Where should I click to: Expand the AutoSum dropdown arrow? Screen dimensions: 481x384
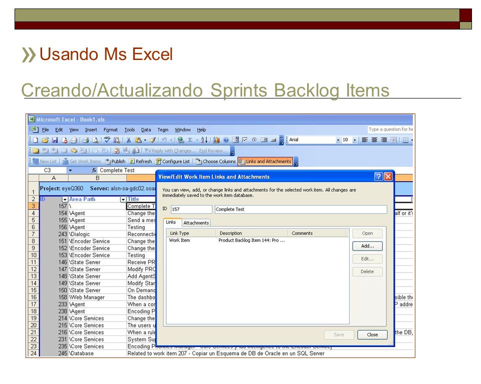coord(197,140)
